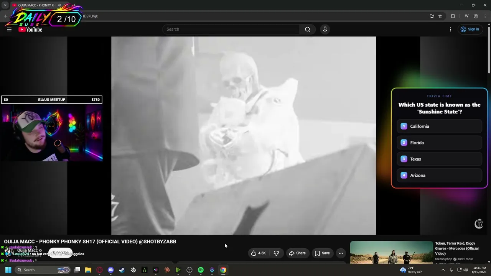Open the Token Mercedes video thumbnail
Screen dimensions: 491x276
pyautogui.click(x=391, y=252)
